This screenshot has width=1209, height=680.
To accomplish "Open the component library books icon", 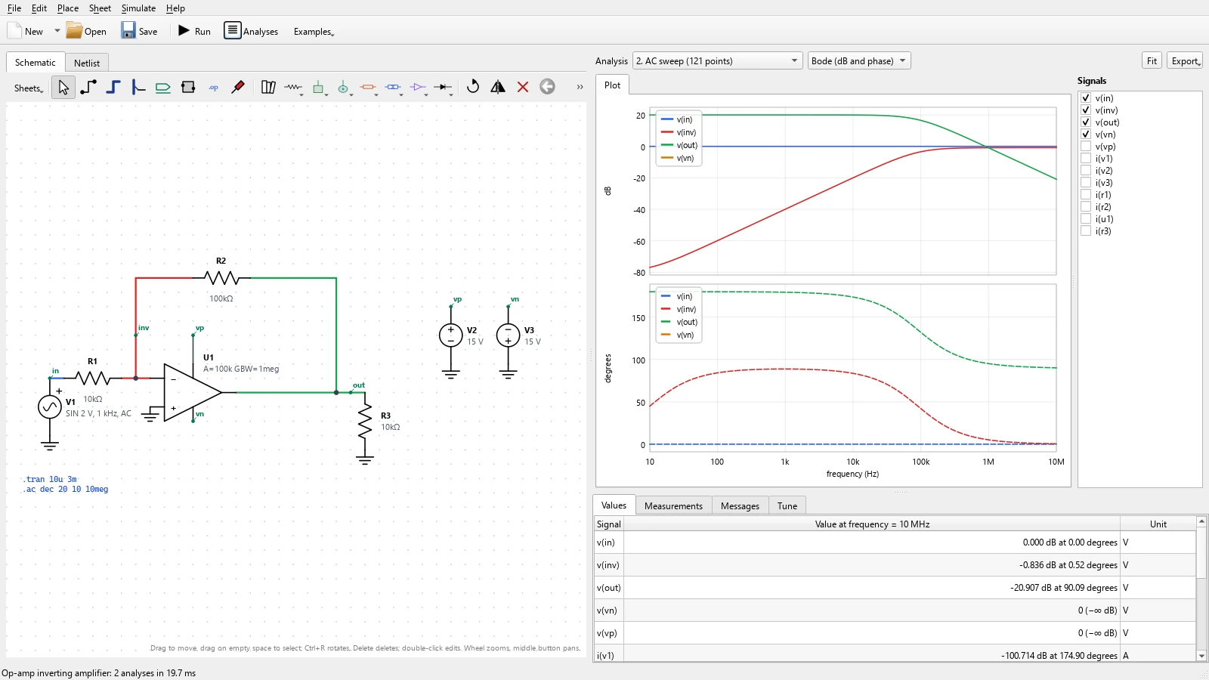I will click(x=268, y=88).
